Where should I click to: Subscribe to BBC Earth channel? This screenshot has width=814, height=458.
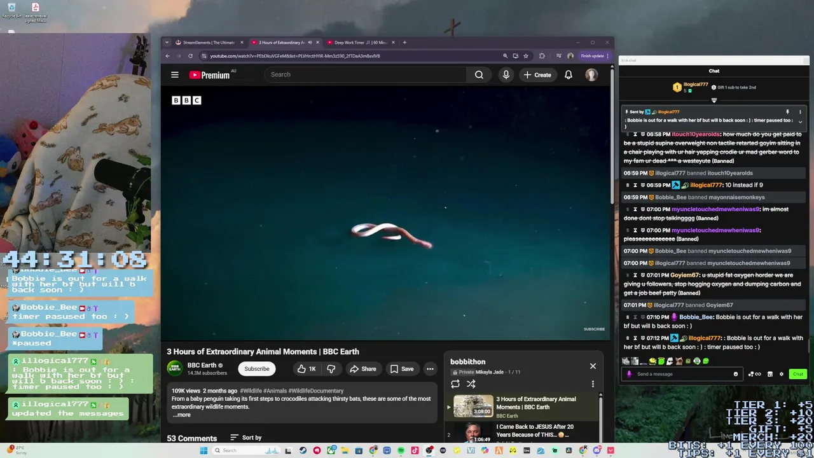point(257,369)
